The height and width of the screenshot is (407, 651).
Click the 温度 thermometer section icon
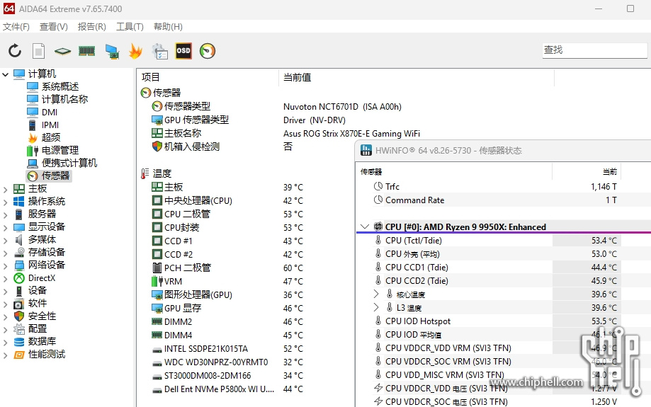click(145, 173)
